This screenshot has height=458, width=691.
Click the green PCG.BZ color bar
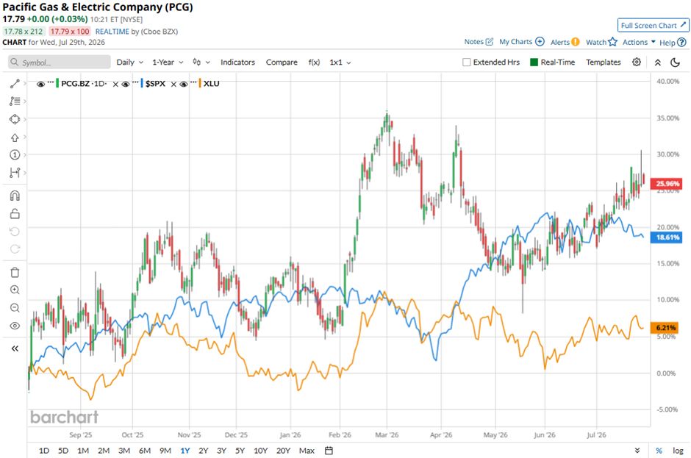[x=57, y=83]
